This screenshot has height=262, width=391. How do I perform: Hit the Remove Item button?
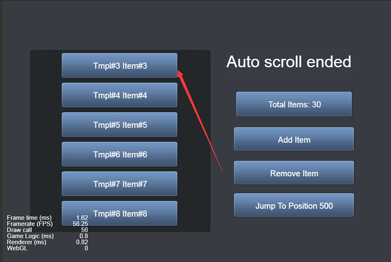pyautogui.click(x=294, y=173)
